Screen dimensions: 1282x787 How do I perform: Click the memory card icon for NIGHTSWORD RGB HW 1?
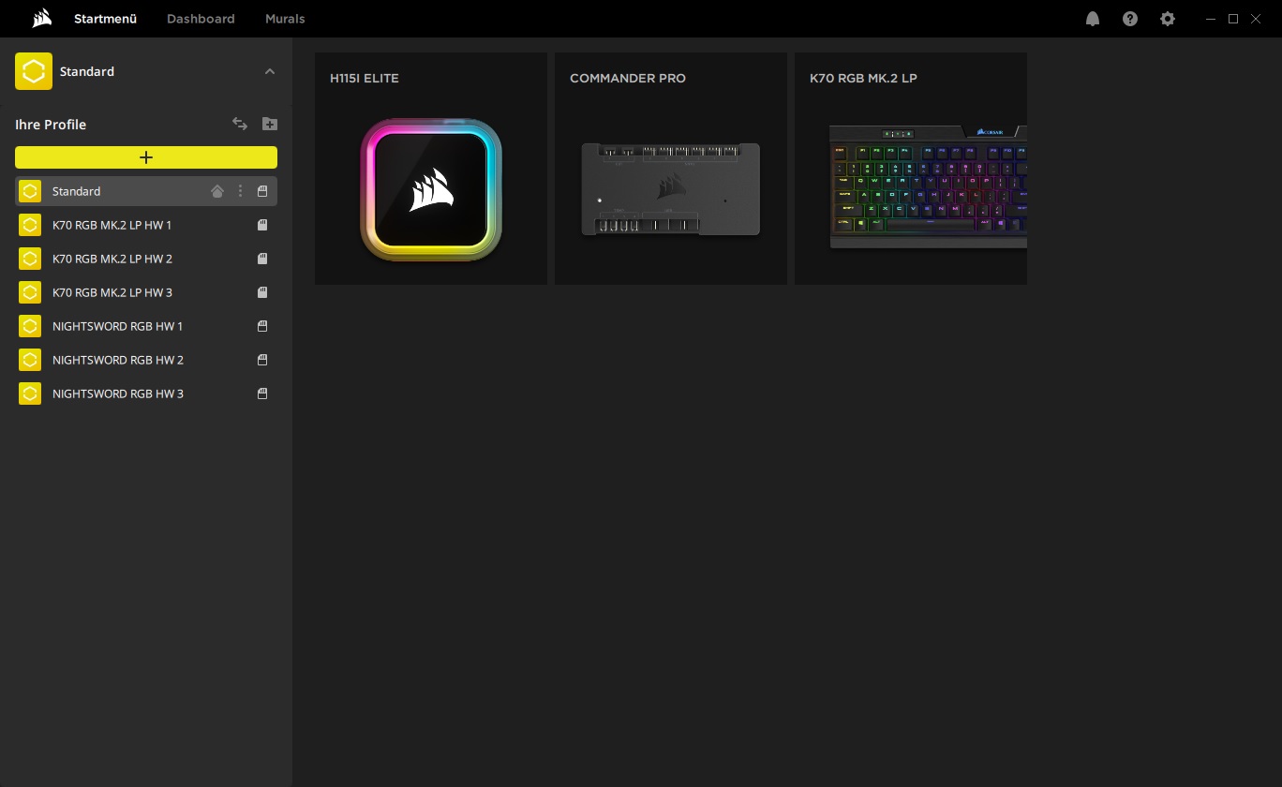coord(262,326)
